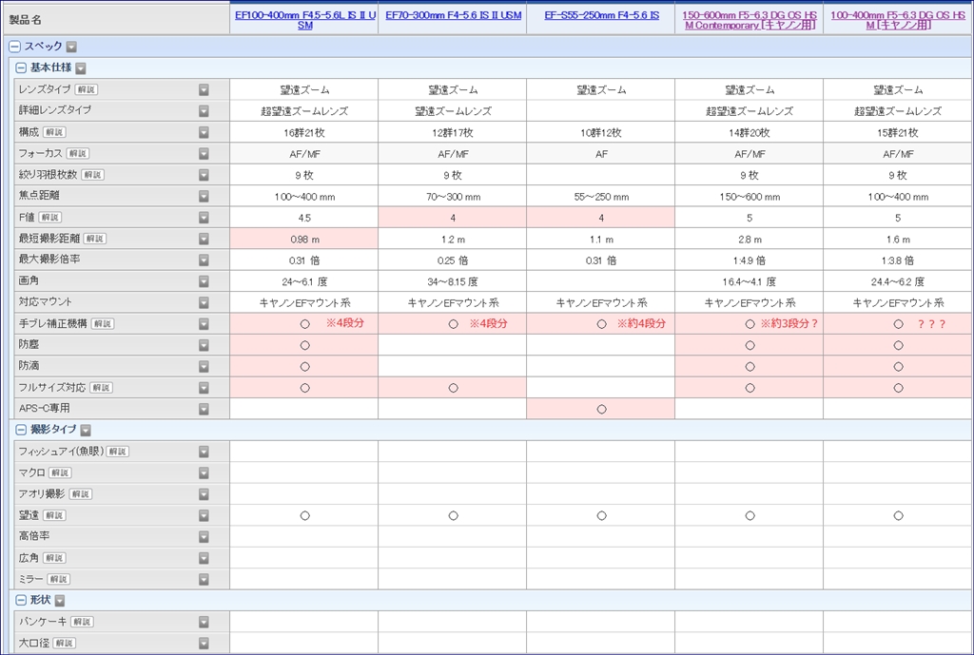974x655 pixels.
Task: Open dropdown arrow next to 基本仕様 heading
Action: [81, 68]
